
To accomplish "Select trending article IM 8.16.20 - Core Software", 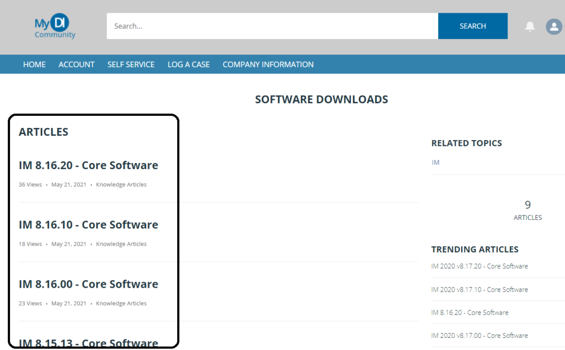I will pyautogui.click(x=470, y=312).
